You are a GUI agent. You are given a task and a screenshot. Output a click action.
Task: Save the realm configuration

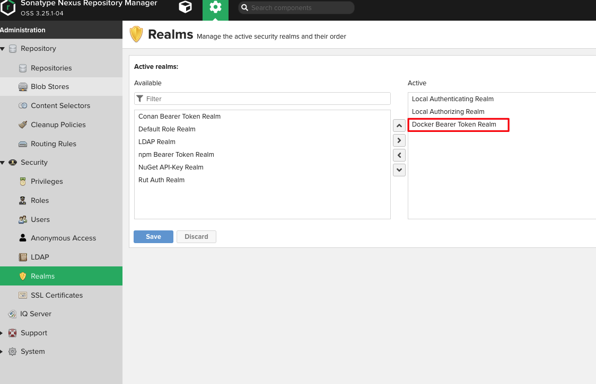pyautogui.click(x=154, y=237)
